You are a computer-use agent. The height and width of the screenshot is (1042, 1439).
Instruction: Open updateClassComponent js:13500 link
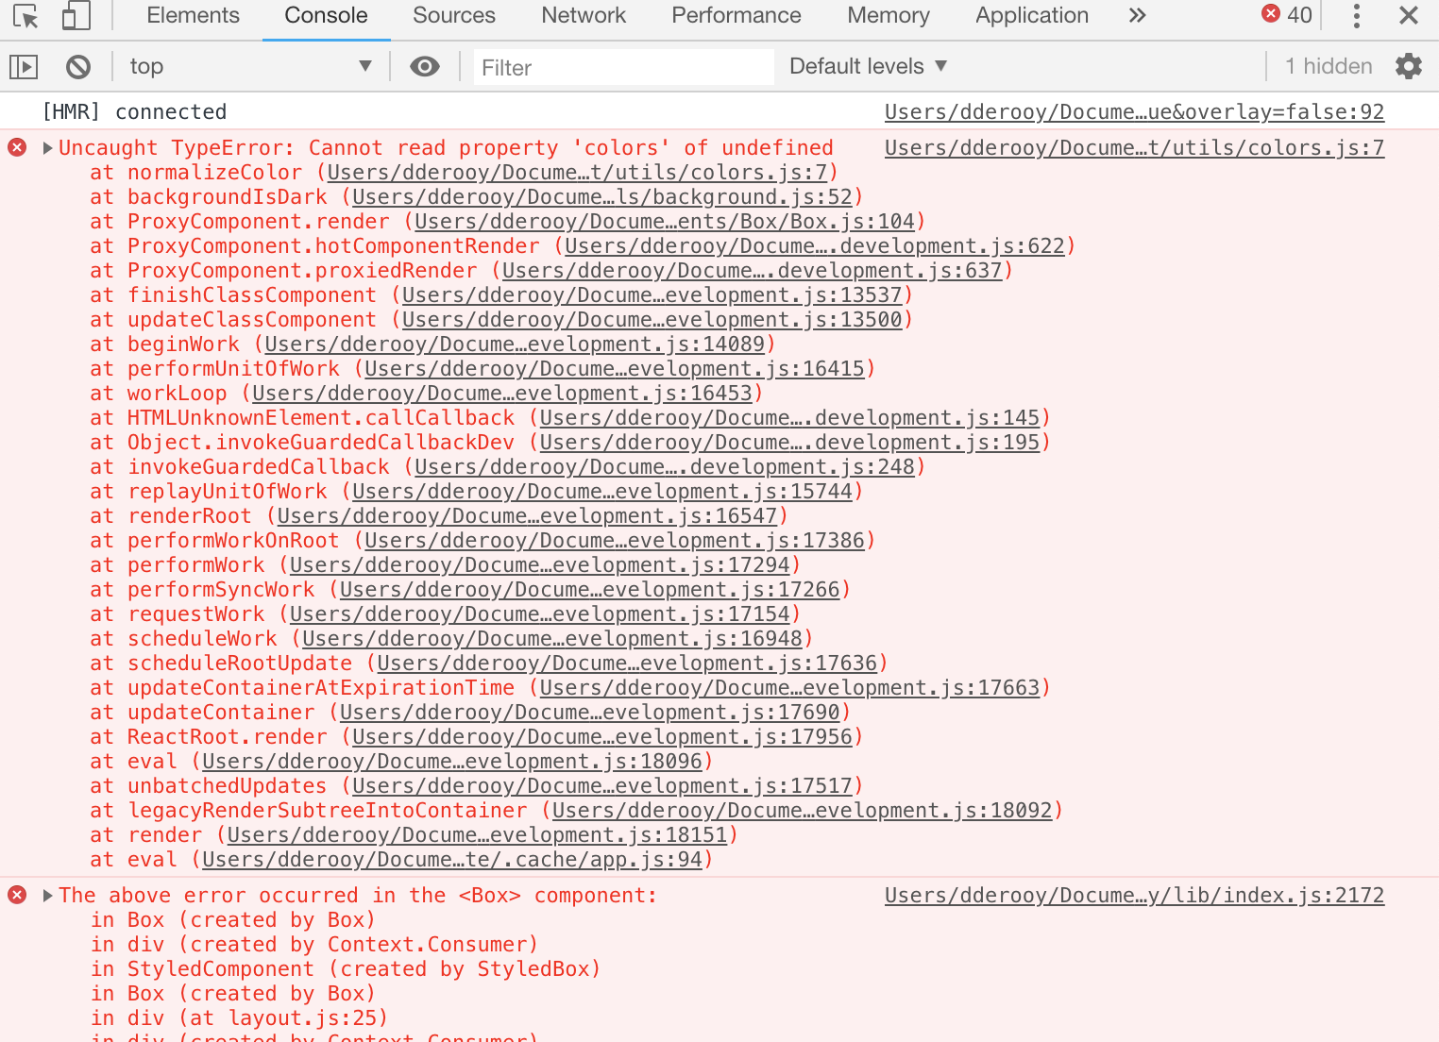(x=652, y=319)
